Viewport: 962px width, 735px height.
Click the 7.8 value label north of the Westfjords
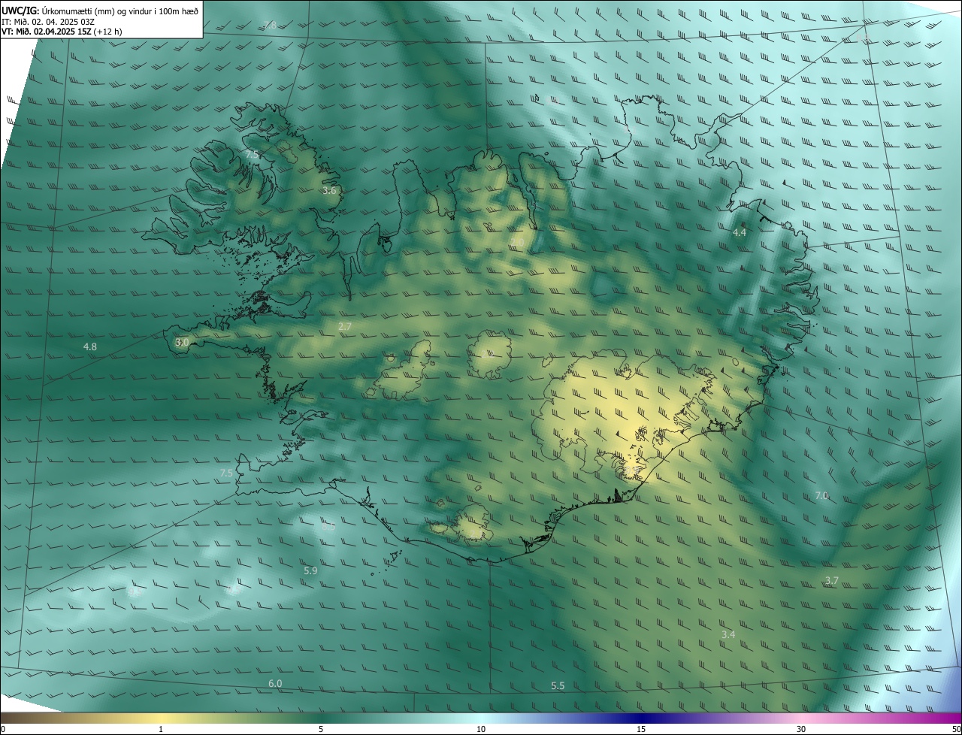click(270, 25)
